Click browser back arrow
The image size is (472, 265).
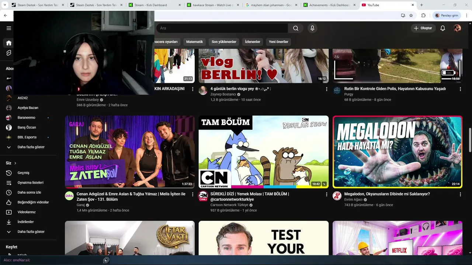point(5,15)
